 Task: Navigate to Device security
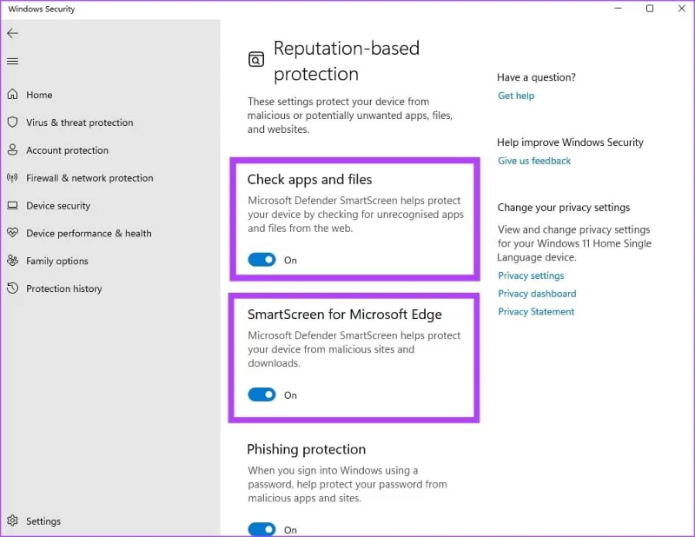58,206
